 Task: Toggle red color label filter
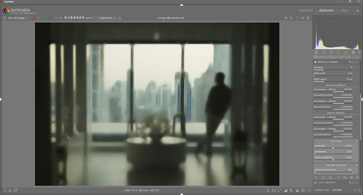click(34, 18)
